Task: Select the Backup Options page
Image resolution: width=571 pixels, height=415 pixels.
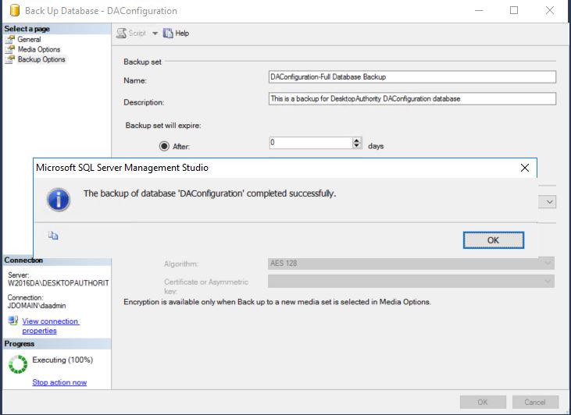Action: [x=41, y=59]
